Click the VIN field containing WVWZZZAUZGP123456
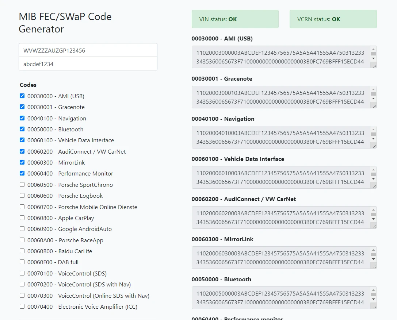 (x=88, y=50)
